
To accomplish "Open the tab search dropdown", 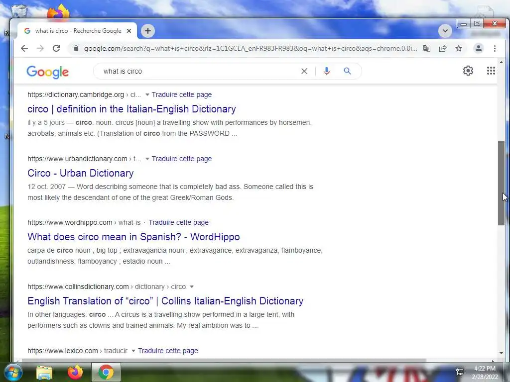I will coord(445,31).
